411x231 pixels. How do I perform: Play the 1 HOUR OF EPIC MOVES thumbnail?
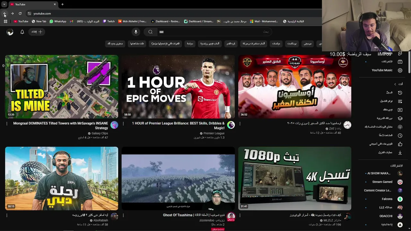click(x=178, y=87)
